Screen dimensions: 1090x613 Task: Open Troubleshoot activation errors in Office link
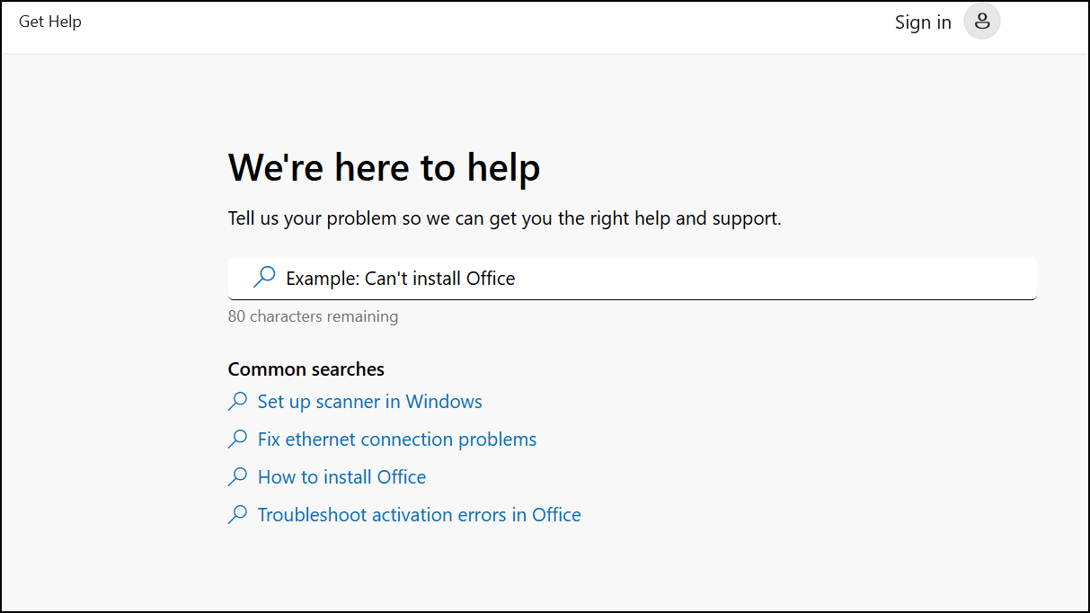pos(419,515)
